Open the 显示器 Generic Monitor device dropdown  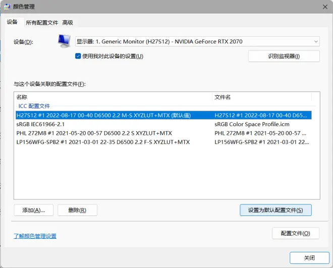(x=197, y=41)
